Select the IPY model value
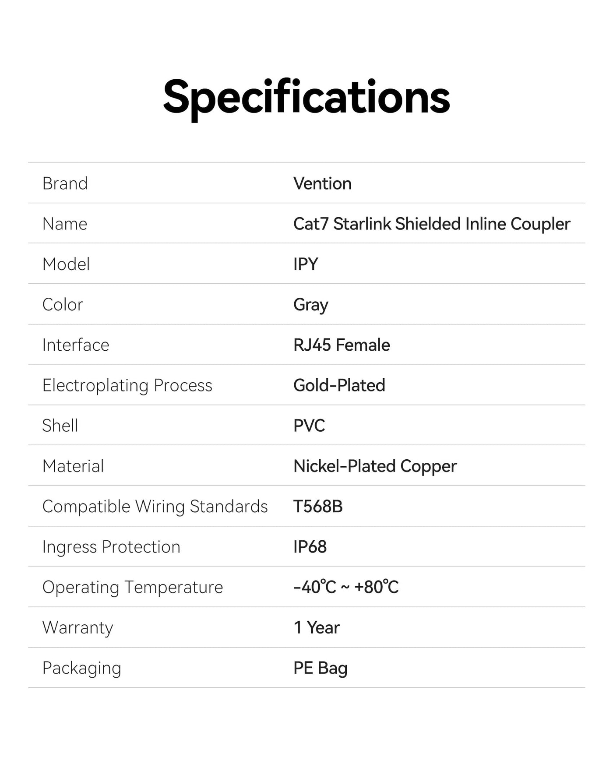The height and width of the screenshot is (757, 613). click(x=306, y=264)
